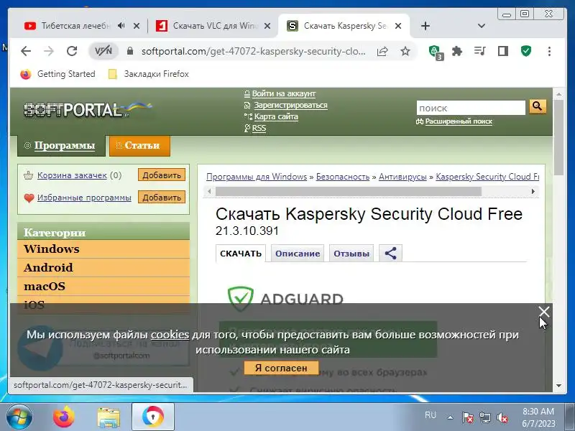The image size is (575, 431).
Task: Select the Скачать Kaspersky tab
Action: pos(337,26)
